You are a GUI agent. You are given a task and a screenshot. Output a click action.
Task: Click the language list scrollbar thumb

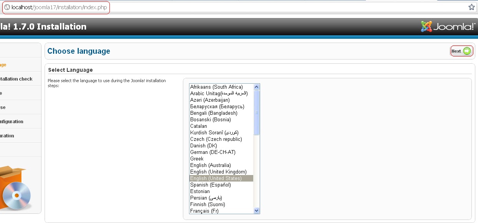pos(257,112)
